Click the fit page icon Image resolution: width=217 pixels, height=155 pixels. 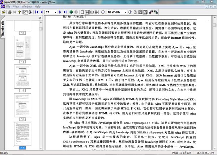(x=140, y=12)
